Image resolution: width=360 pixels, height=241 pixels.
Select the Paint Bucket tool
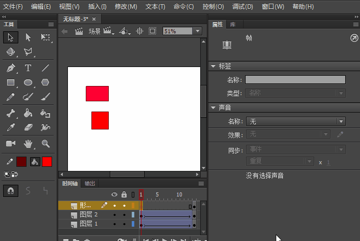[28, 114]
